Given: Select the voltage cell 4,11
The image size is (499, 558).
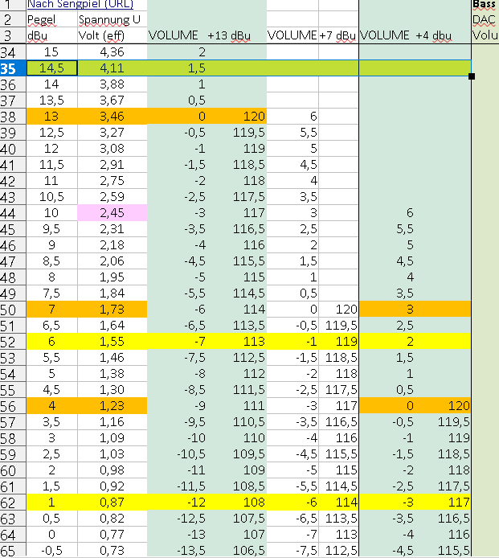Looking at the screenshot, I should (112, 68).
